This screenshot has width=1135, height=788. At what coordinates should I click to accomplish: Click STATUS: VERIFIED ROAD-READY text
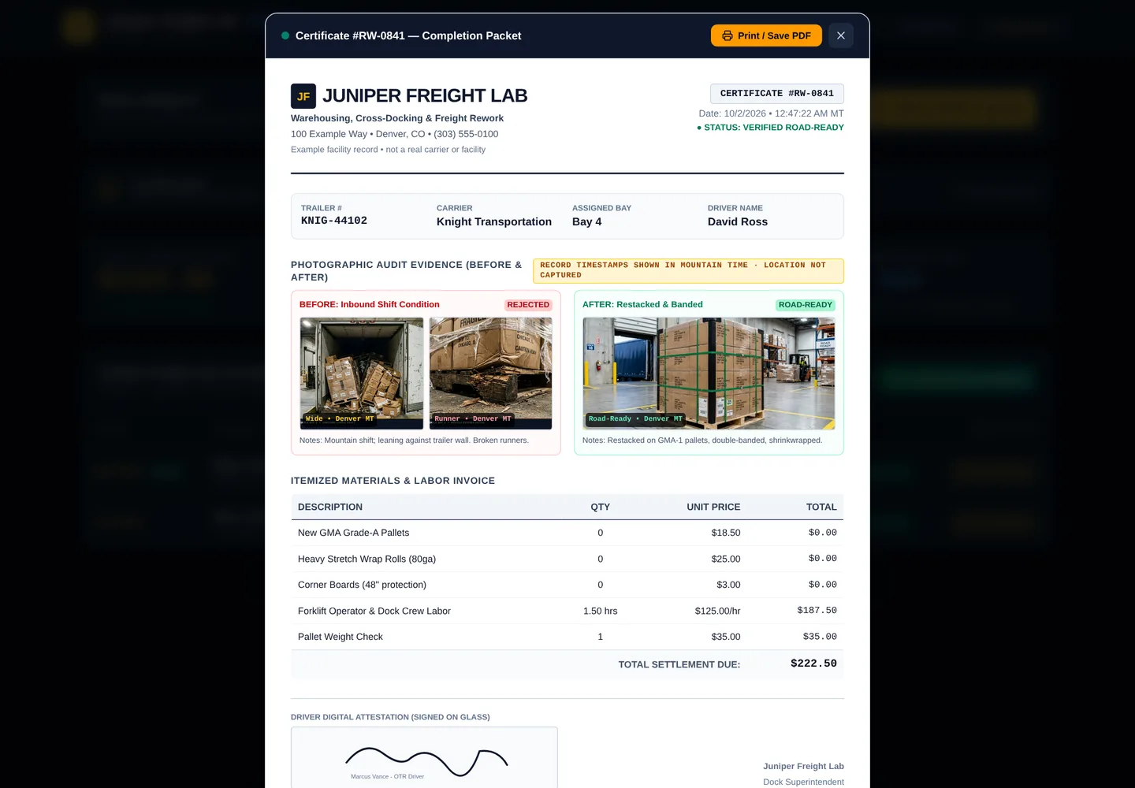pyautogui.click(x=770, y=128)
